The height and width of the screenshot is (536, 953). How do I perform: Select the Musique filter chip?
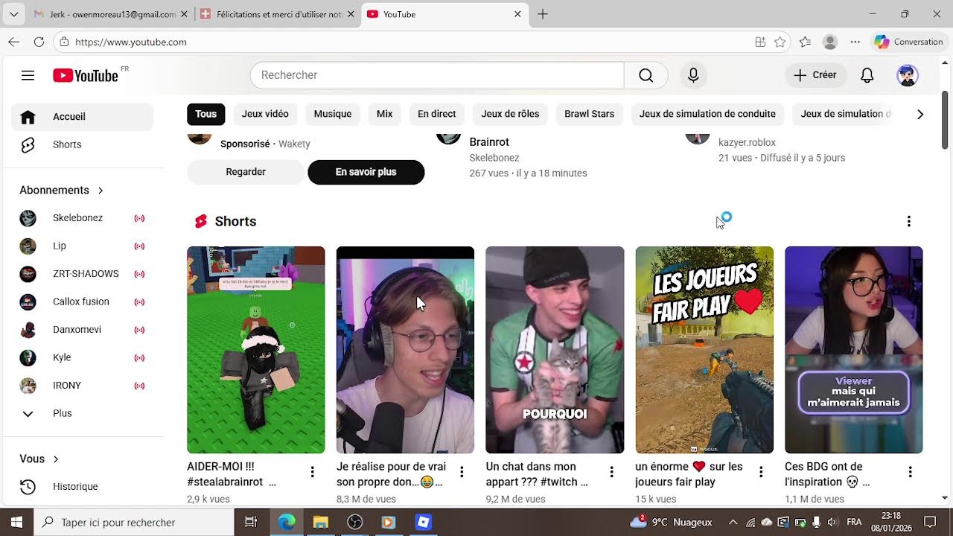tap(333, 114)
